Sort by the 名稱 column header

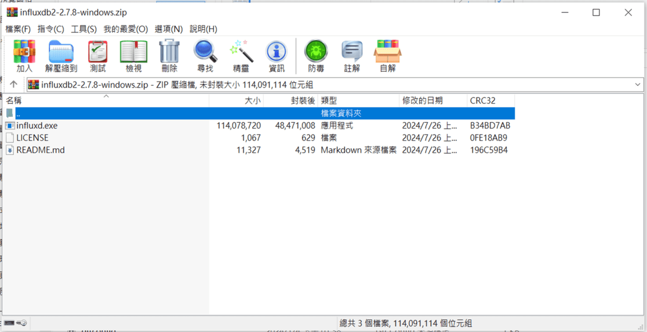pyautogui.click(x=106, y=101)
